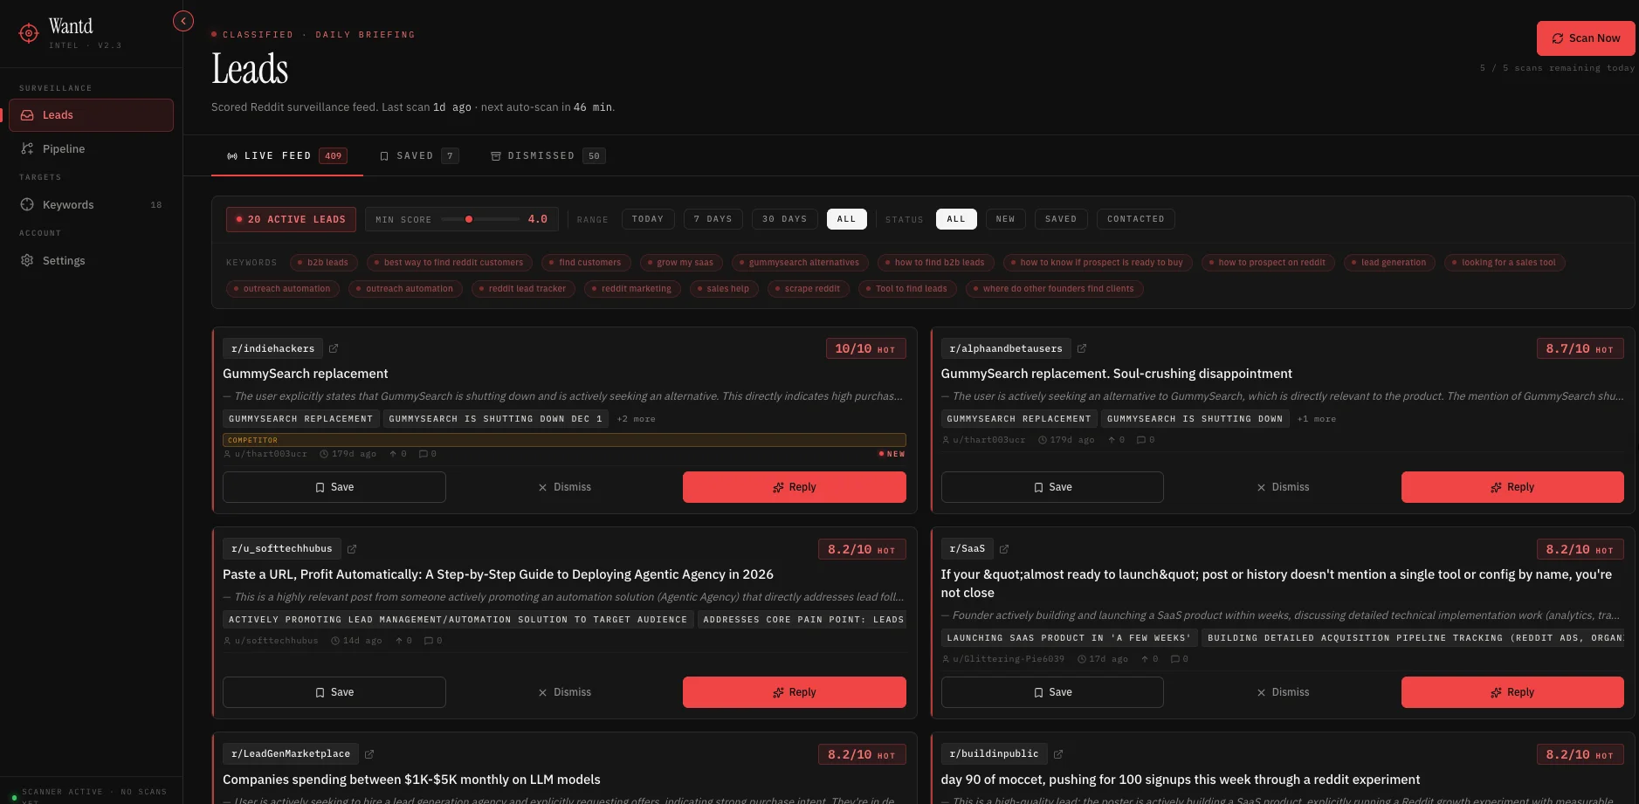The height and width of the screenshot is (804, 1639).
Task: Reply to the GummySearch replacement lead
Action: (795, 487)
